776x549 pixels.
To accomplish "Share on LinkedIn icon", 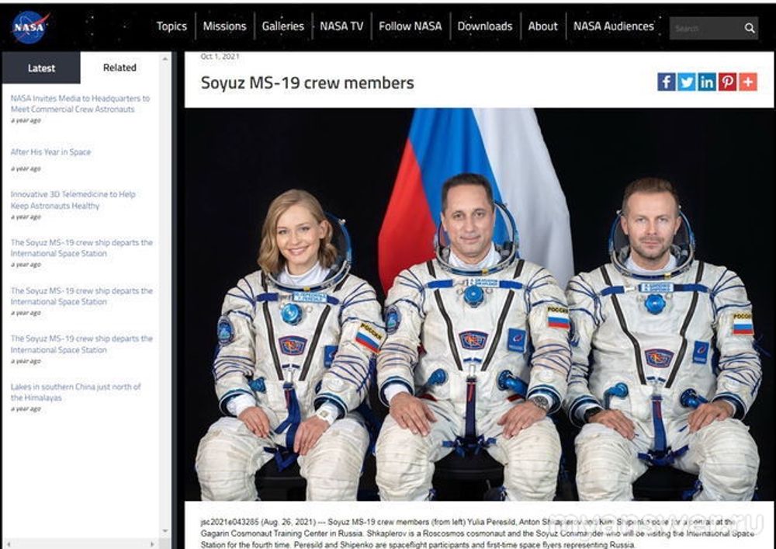I will [707, 82].
